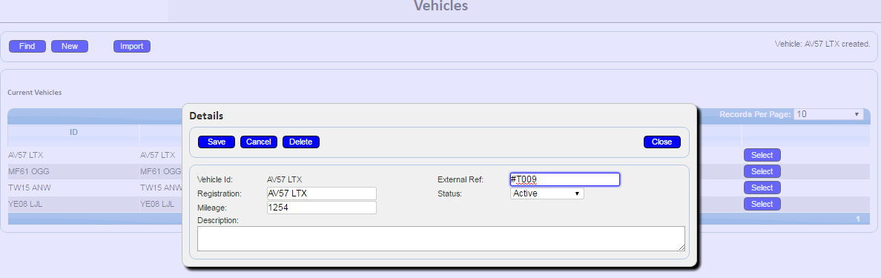Open the Import function
This screenshot has width=881, height=278.
point(131,47)
